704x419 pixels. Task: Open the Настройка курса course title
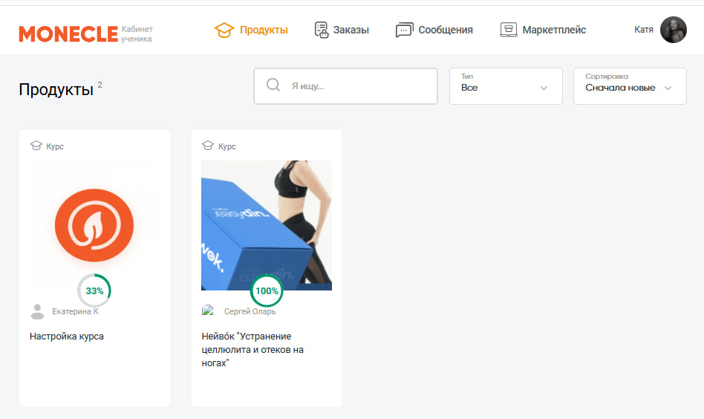pos(67,337)
